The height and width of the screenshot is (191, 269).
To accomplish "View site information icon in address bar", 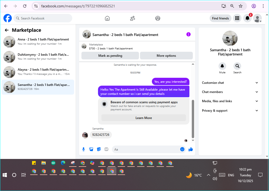I will (36, 6).
